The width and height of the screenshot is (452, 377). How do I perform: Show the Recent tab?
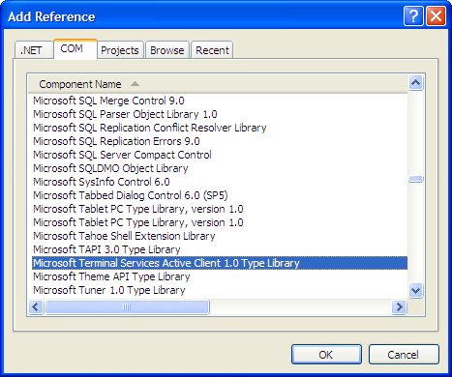coord(212,50)
